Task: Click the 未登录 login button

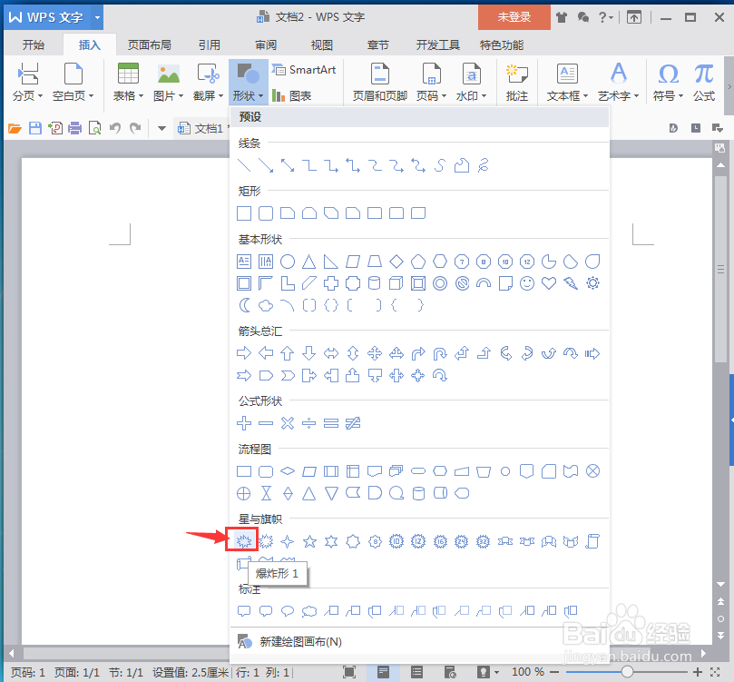Action: point(514,17)
